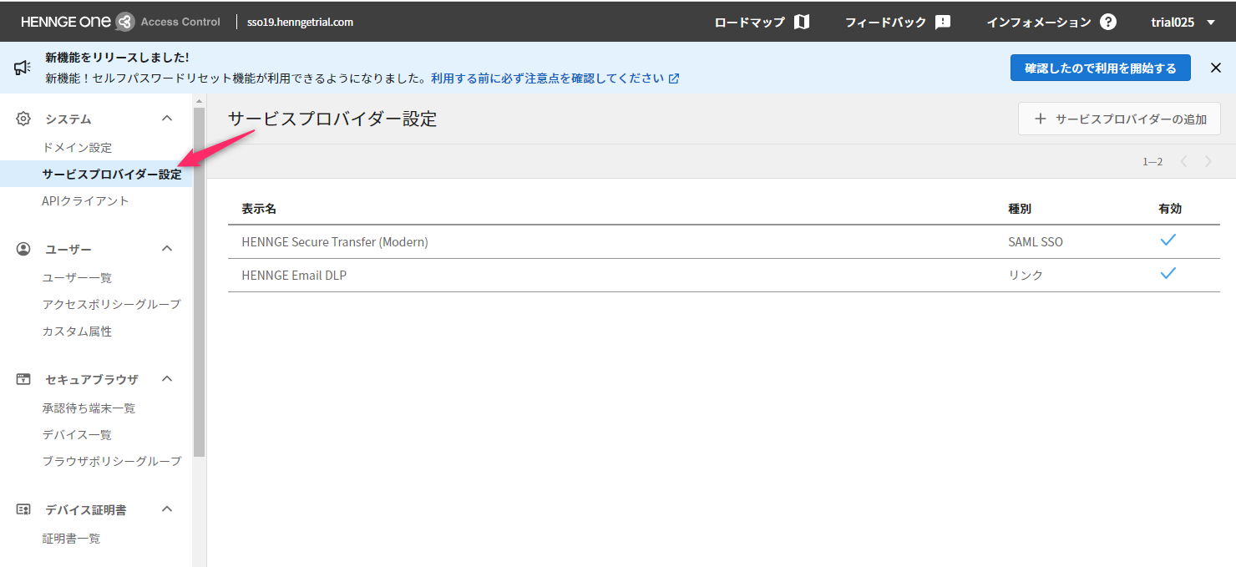Collapse the セキュアブラウザ section chevron

coord(167,379)
